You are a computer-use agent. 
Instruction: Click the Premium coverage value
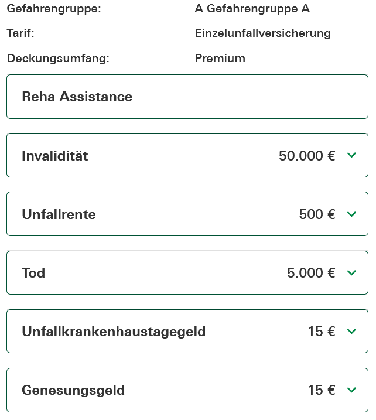(220, 58)
